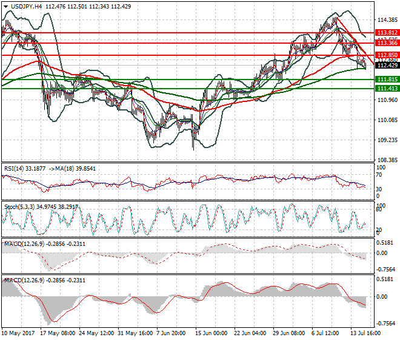The height and width of the screenshot is (340, 400).
Task: Click the 112.850 red level price label
Action: coord(387,55)
